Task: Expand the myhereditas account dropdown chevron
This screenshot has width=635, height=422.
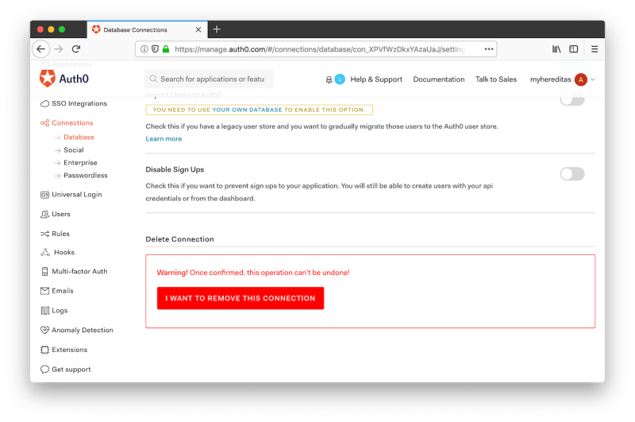Action: [593, 79]
